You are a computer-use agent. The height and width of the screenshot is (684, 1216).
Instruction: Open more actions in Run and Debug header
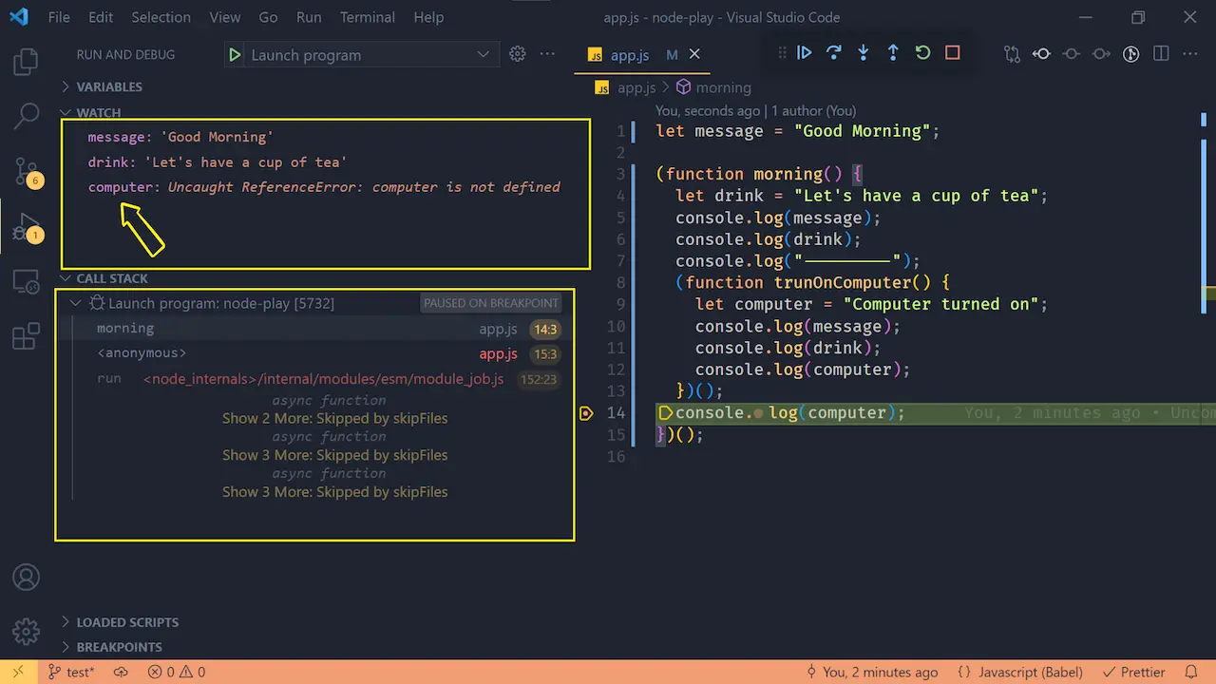point(547,54)
